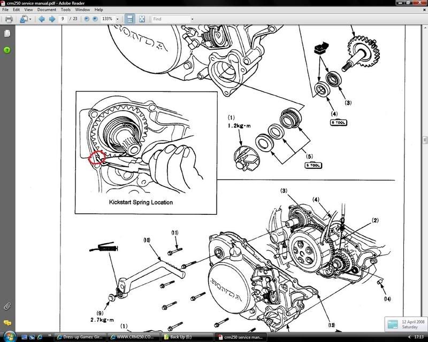Image resolution: width=428 pixels, height=342 pixels.
Task: Click the Show Desktop quick launch icon
Action: coord(24,337)
